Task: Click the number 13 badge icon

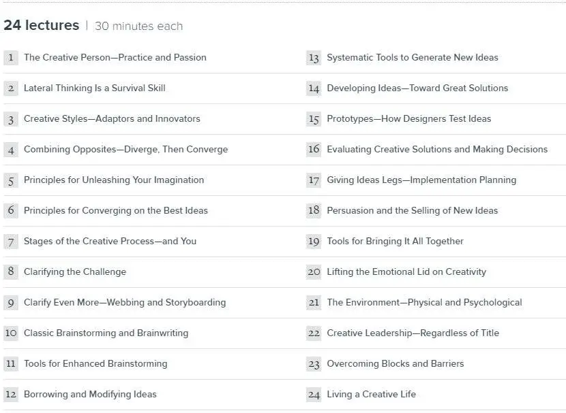Action: pos(314,58)
